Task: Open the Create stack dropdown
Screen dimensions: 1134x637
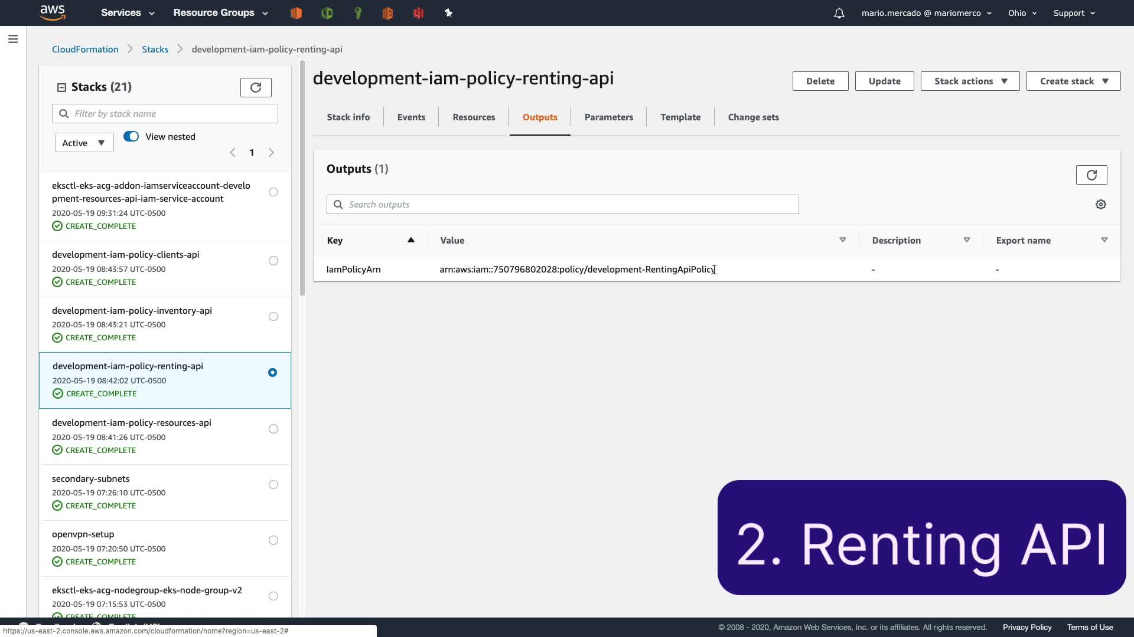Action: point(1073,81)
